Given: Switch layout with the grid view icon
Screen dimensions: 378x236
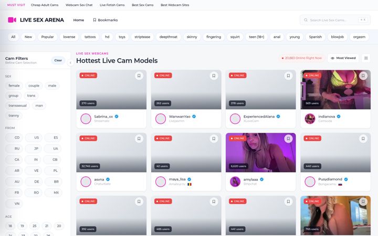Looking at the screenshot, I should (x=366, y=58).
